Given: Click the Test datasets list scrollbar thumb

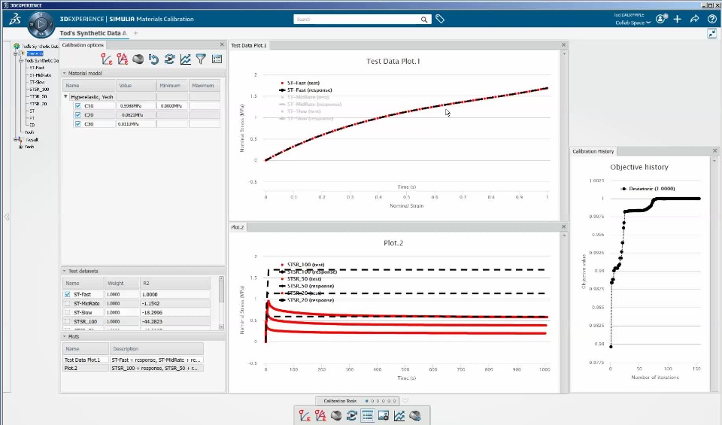Looking at the screenshot, I should (221, 292).
